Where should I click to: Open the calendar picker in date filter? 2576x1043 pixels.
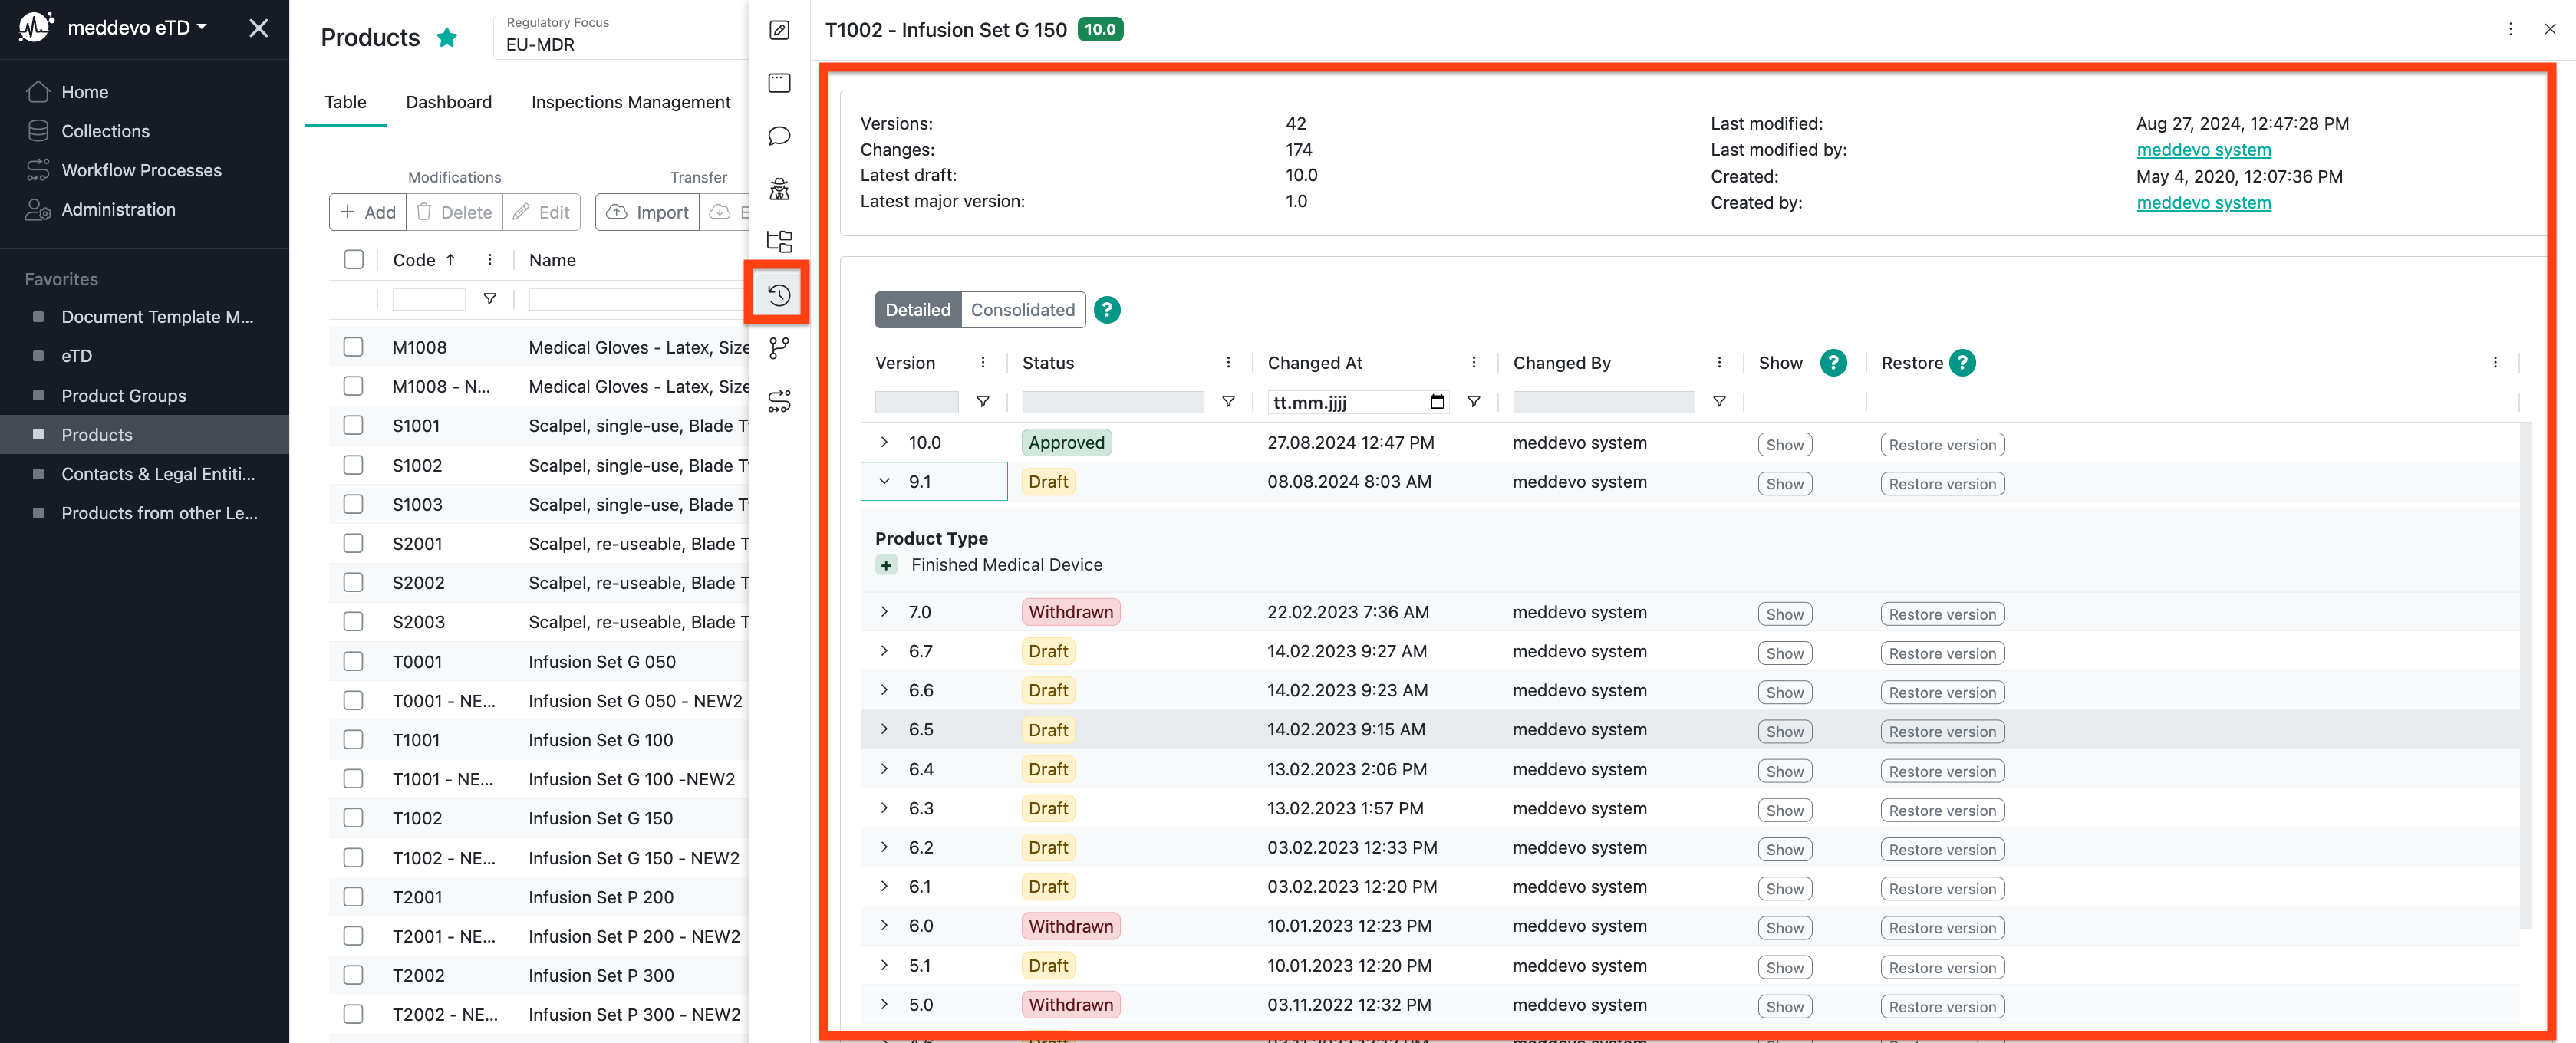point(1437,402)
